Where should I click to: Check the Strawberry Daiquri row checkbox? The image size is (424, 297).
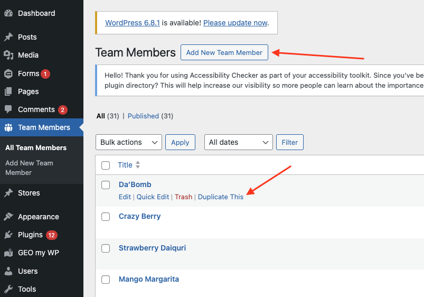[106, 248]
